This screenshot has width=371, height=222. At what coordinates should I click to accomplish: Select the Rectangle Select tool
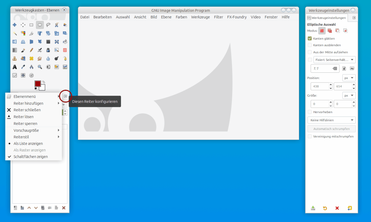point(32,25)
